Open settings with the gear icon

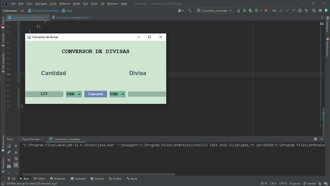click(x=320, y=10)
